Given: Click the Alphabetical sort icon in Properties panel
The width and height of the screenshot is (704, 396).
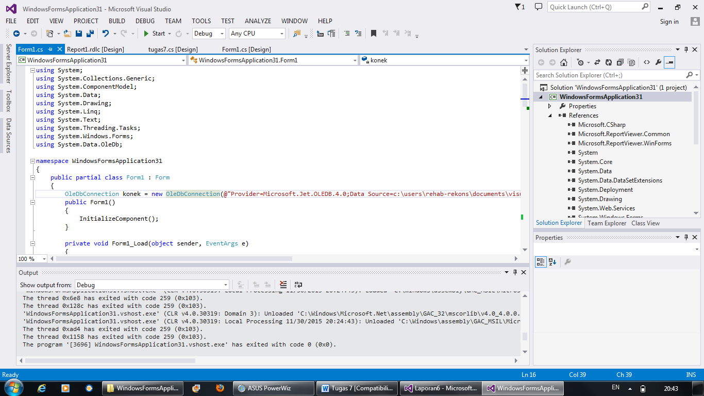Looking at the screenshot, I should click(x=552, y=261).
